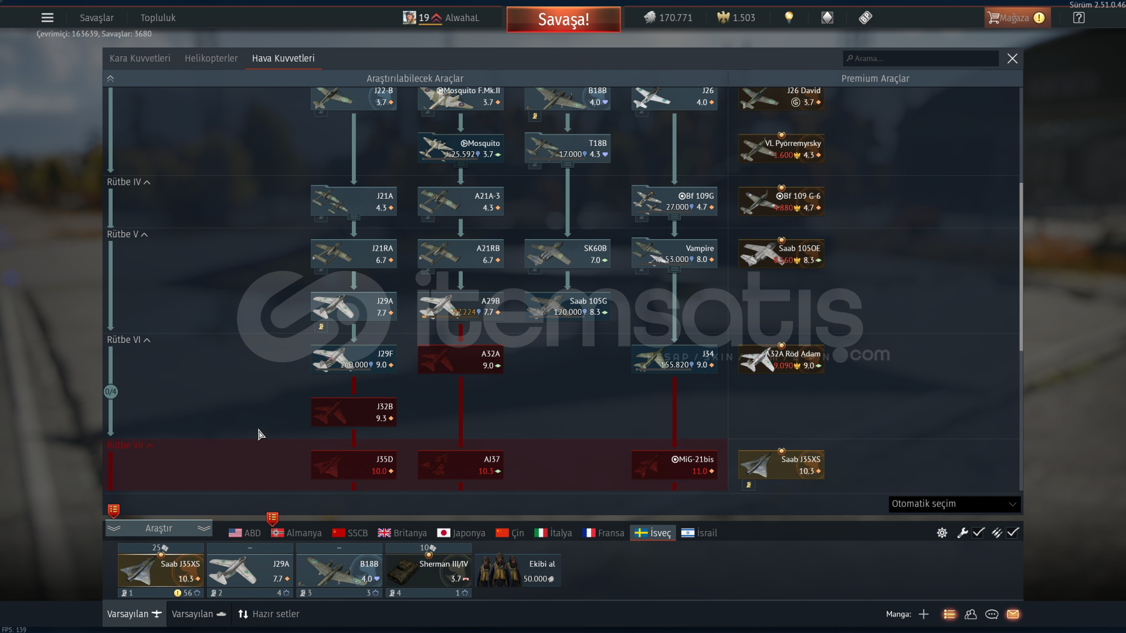The image size is (1126, 633).
Task: Select the Almanya nation tab
Action: pyautogui.click(x=296, y=533)
